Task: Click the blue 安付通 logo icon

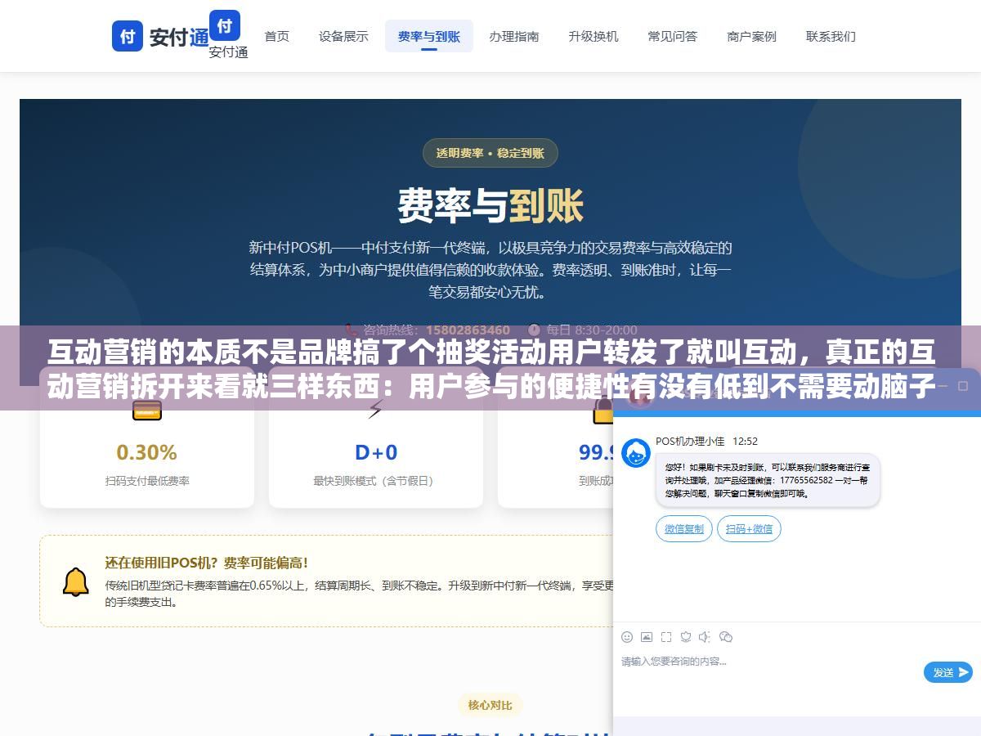Action: [x=128, y=36]
